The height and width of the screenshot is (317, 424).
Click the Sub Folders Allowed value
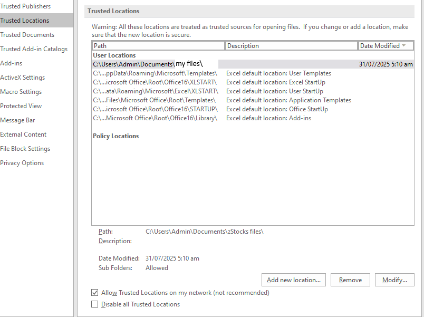tap(157, 268)
